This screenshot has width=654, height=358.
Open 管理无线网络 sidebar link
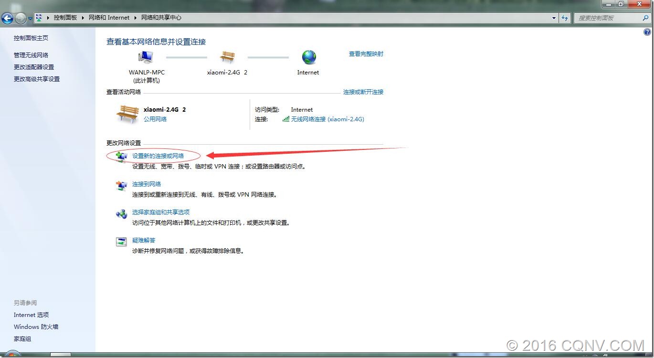(x=31, y=55)
